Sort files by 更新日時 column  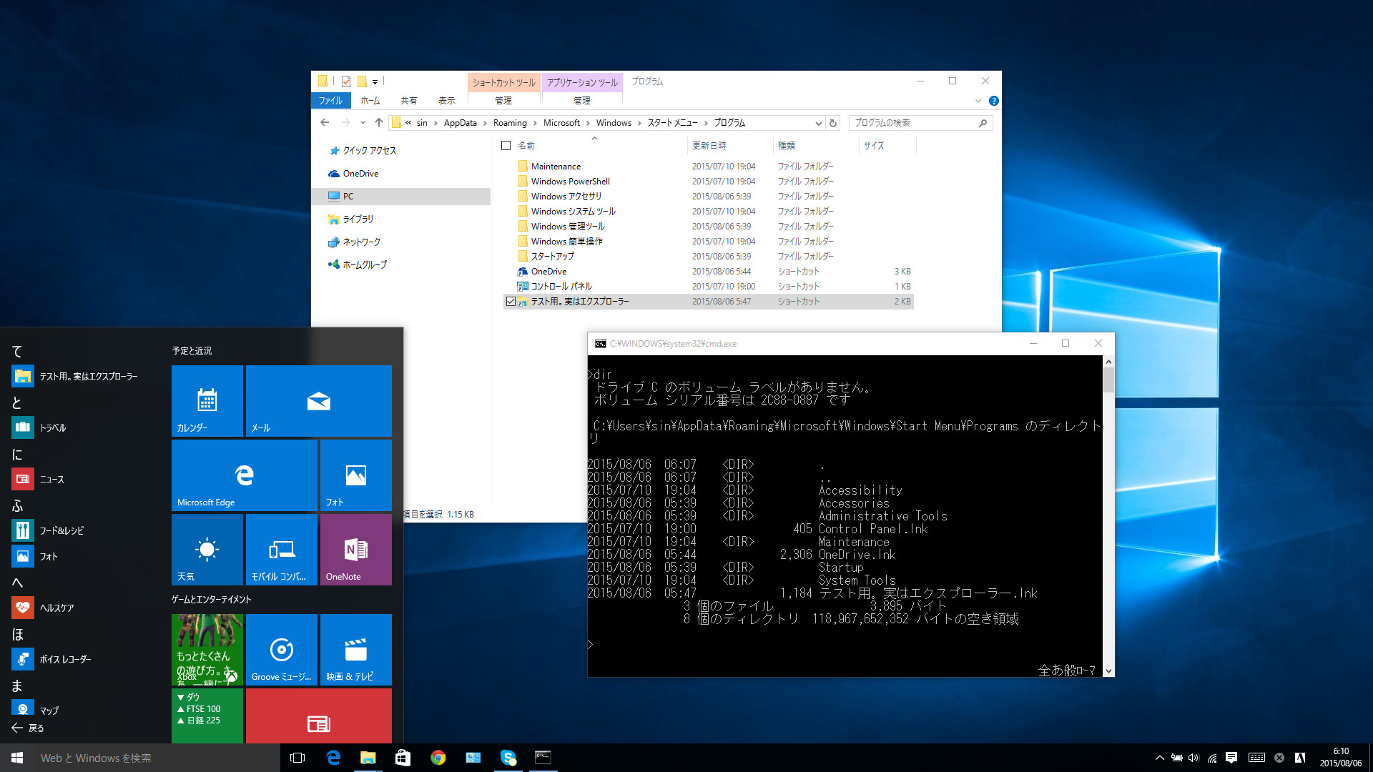click(x=729, y=145)
